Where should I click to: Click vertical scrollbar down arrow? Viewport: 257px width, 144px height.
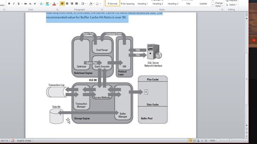(x=247, y=125)
